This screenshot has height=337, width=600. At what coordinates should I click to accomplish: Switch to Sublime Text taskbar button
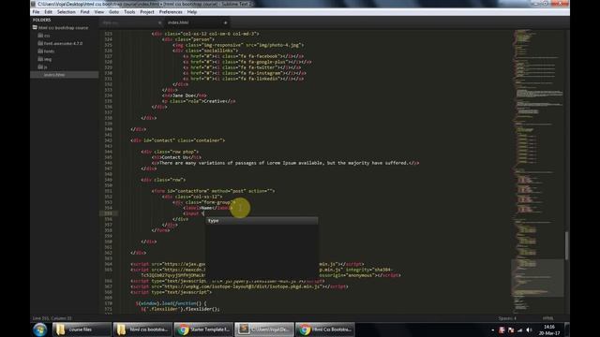[264, 330]
